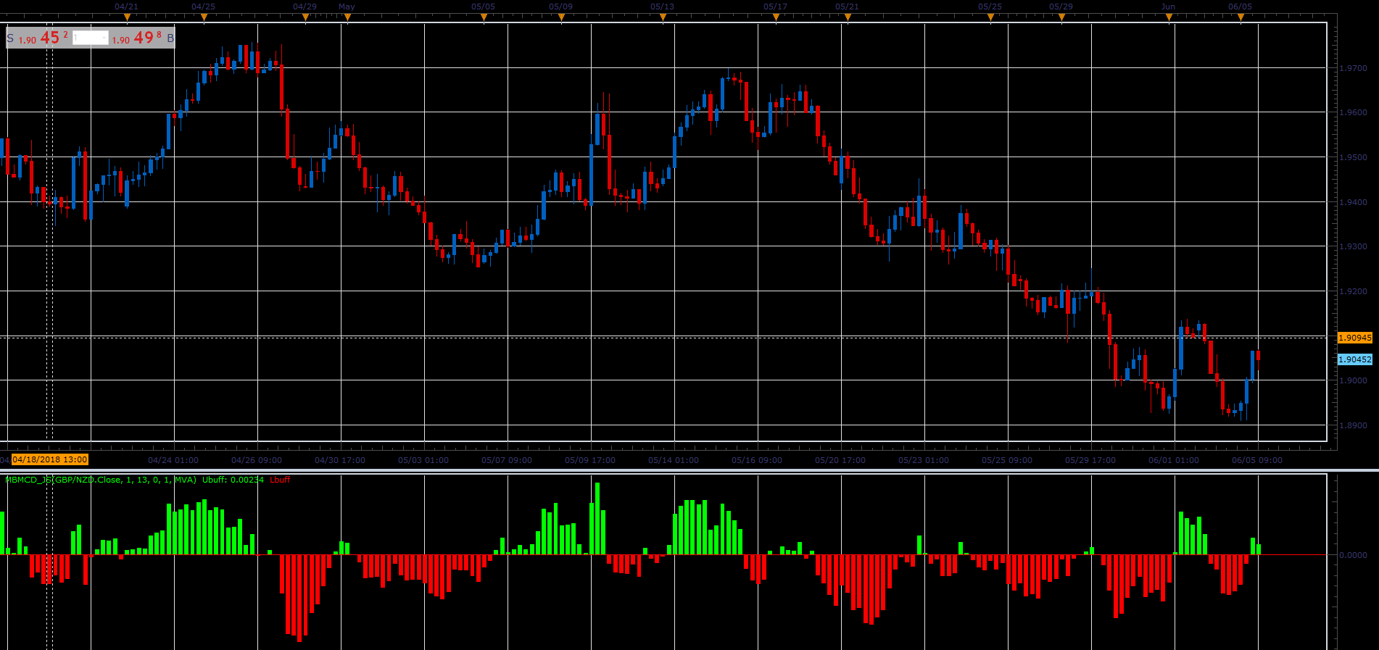1379x650 pixels.
Task: Click the Jun orange marker
Action: 1169,17
